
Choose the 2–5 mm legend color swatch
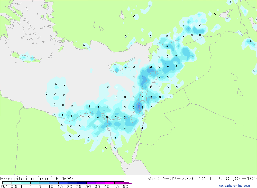[x=35, y=183]
